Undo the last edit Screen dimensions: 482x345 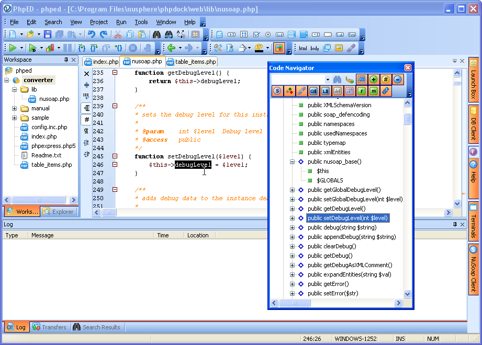pyautogui.click(x=91, y=34)
